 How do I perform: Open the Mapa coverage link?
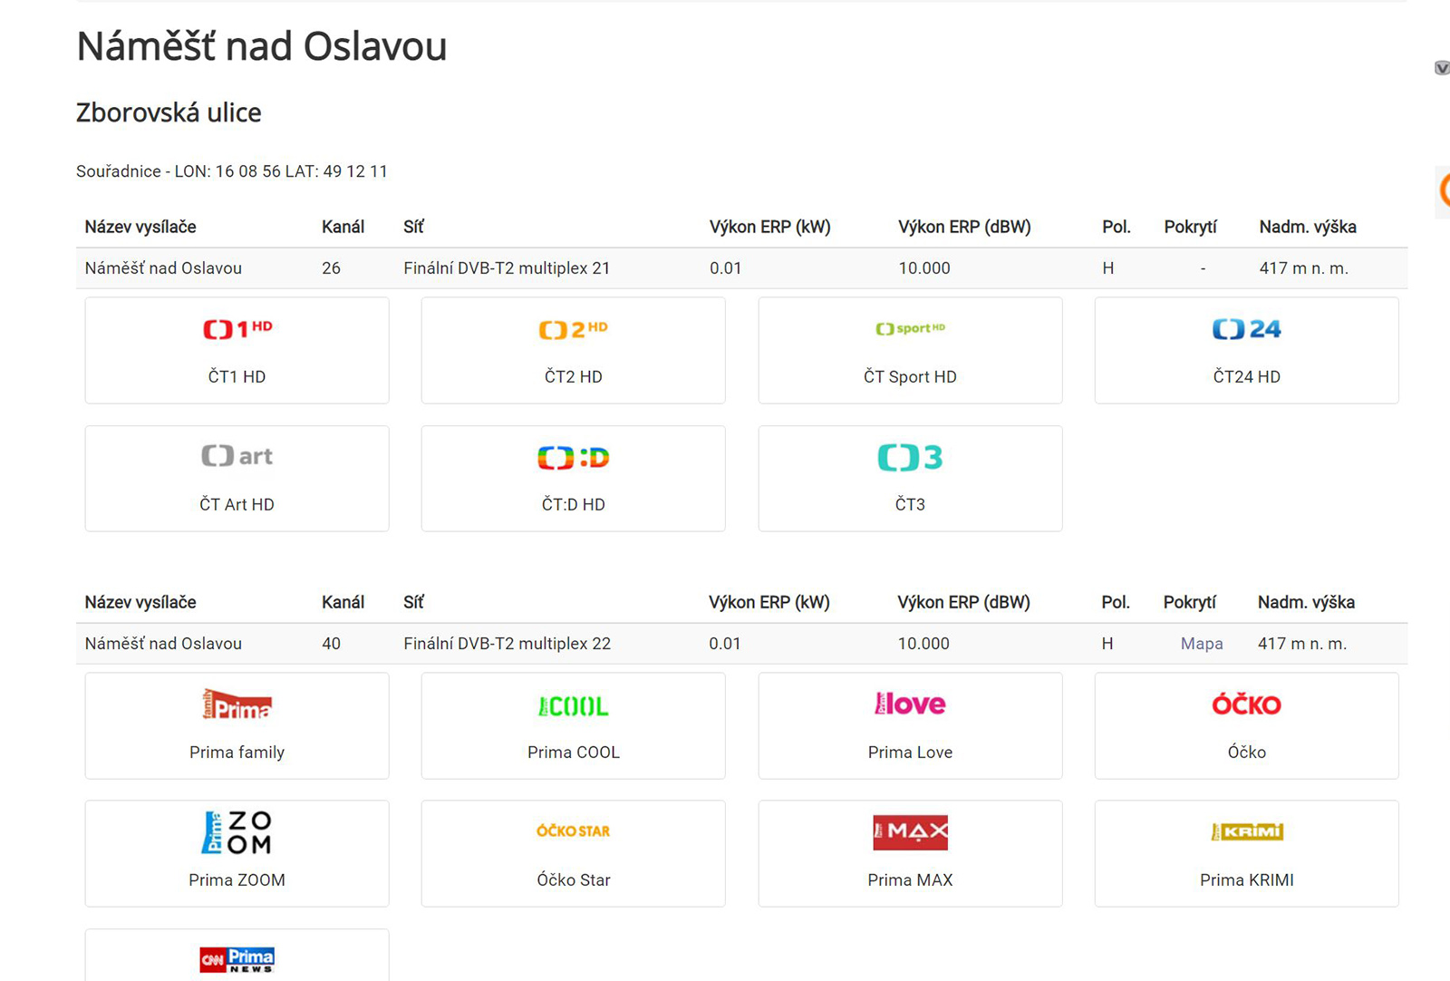coord(1202,644)
